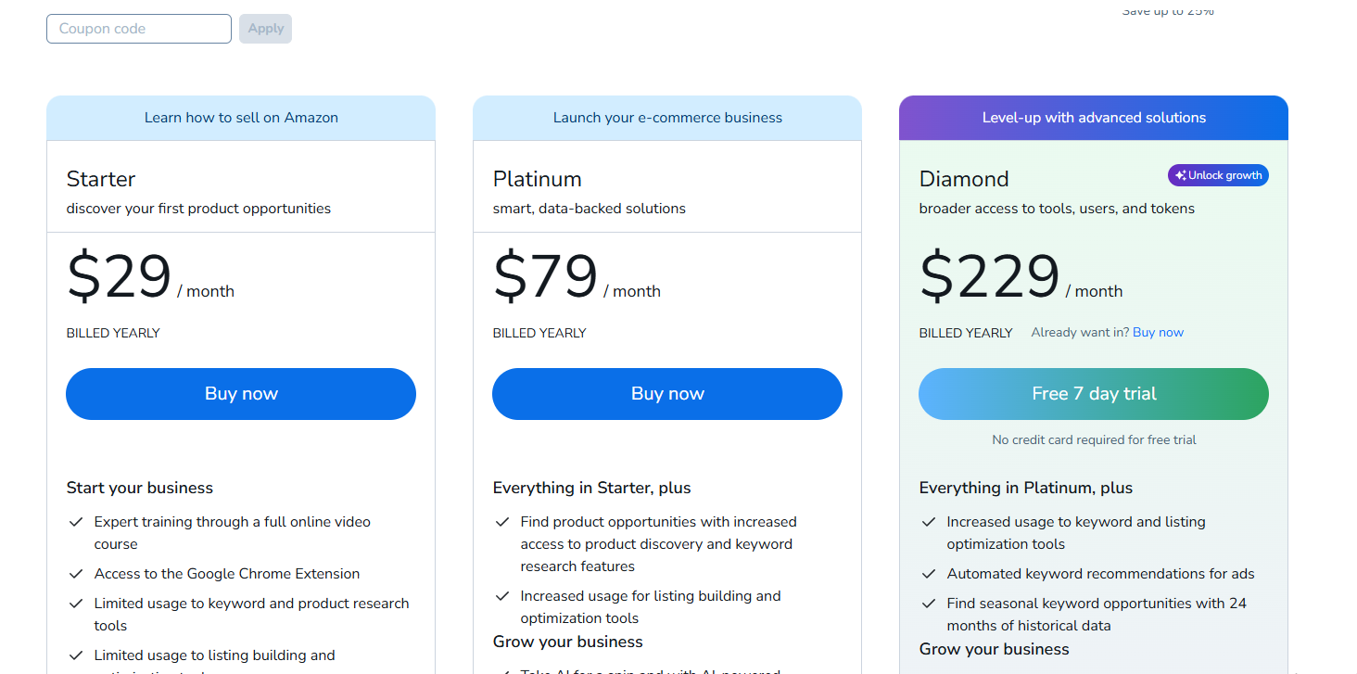
Task: Select the Launch your e-commerce business banner
Action: point(667,118)
